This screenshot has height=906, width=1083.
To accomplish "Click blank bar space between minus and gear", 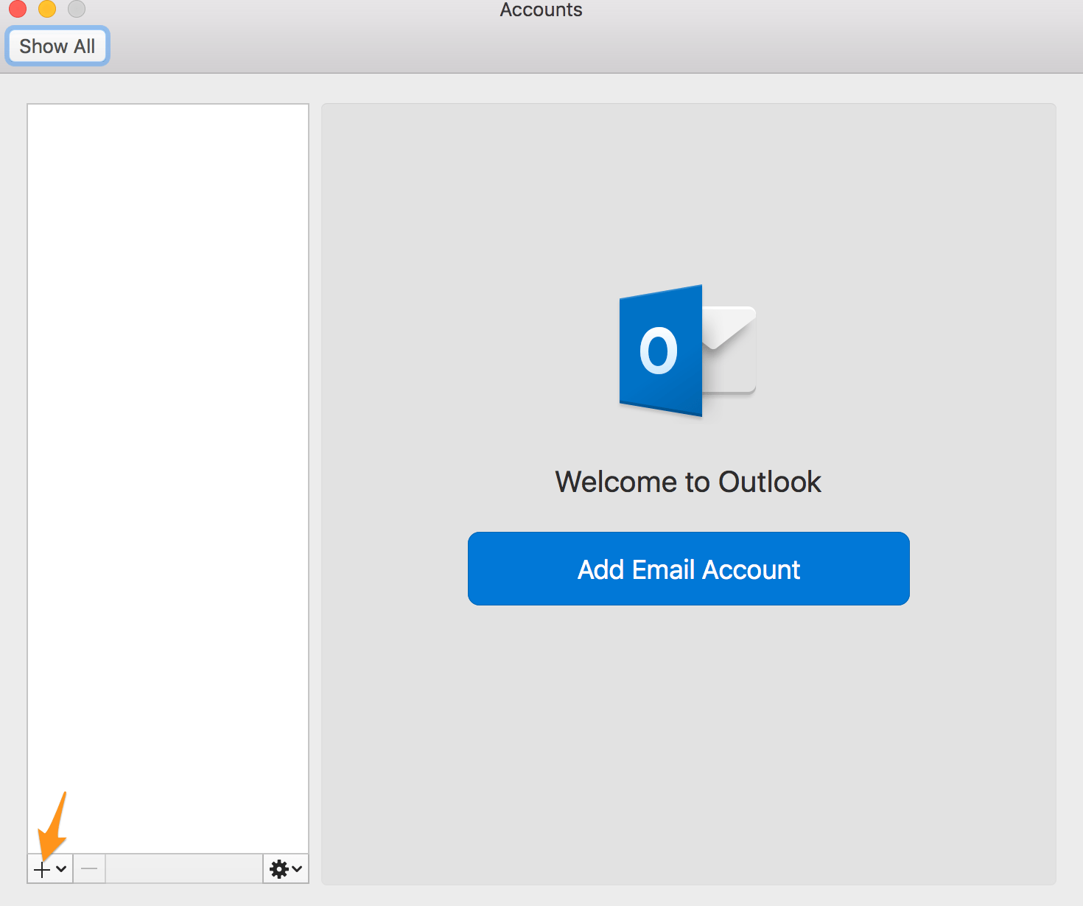I will 184,869.
